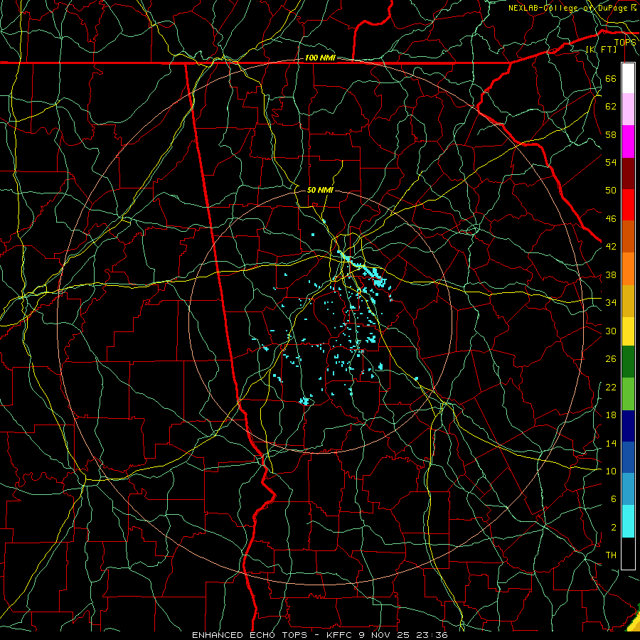The height and width of the screenshot is (640, 640).
Task: Click legend value '42'
Action: (x=611, y=247)
